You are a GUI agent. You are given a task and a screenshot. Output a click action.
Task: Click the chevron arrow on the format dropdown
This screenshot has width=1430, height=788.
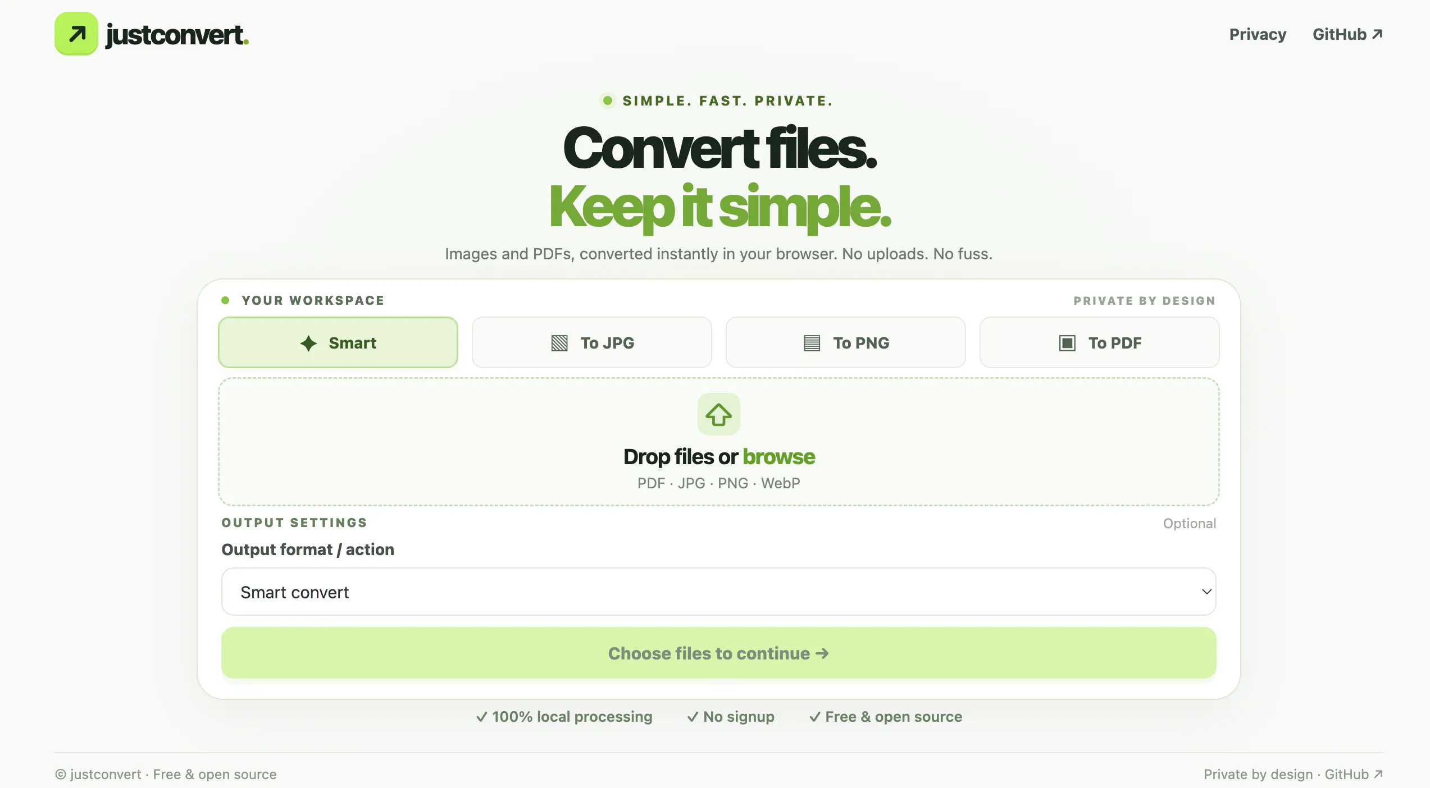point(1206,592)
